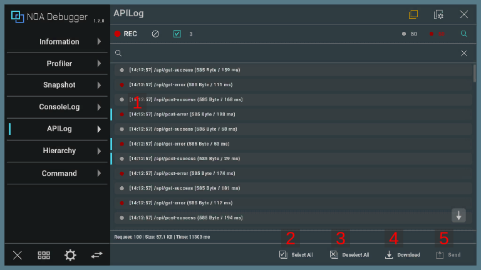Image resolution: width=481 pixels, height=270 pixels.
Task: Click the Request/Size/Time summary text
Action: [162, 237]
